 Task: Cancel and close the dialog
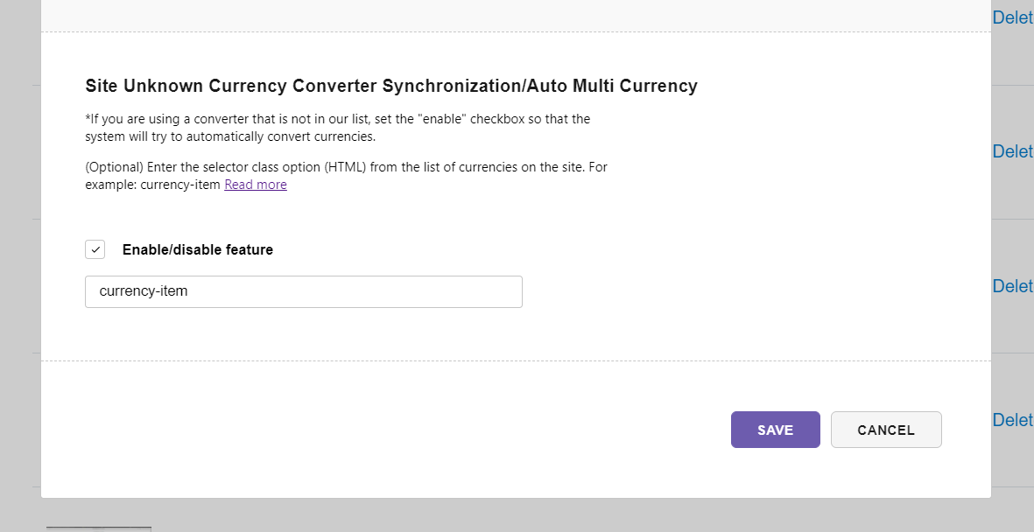(886, 430)
